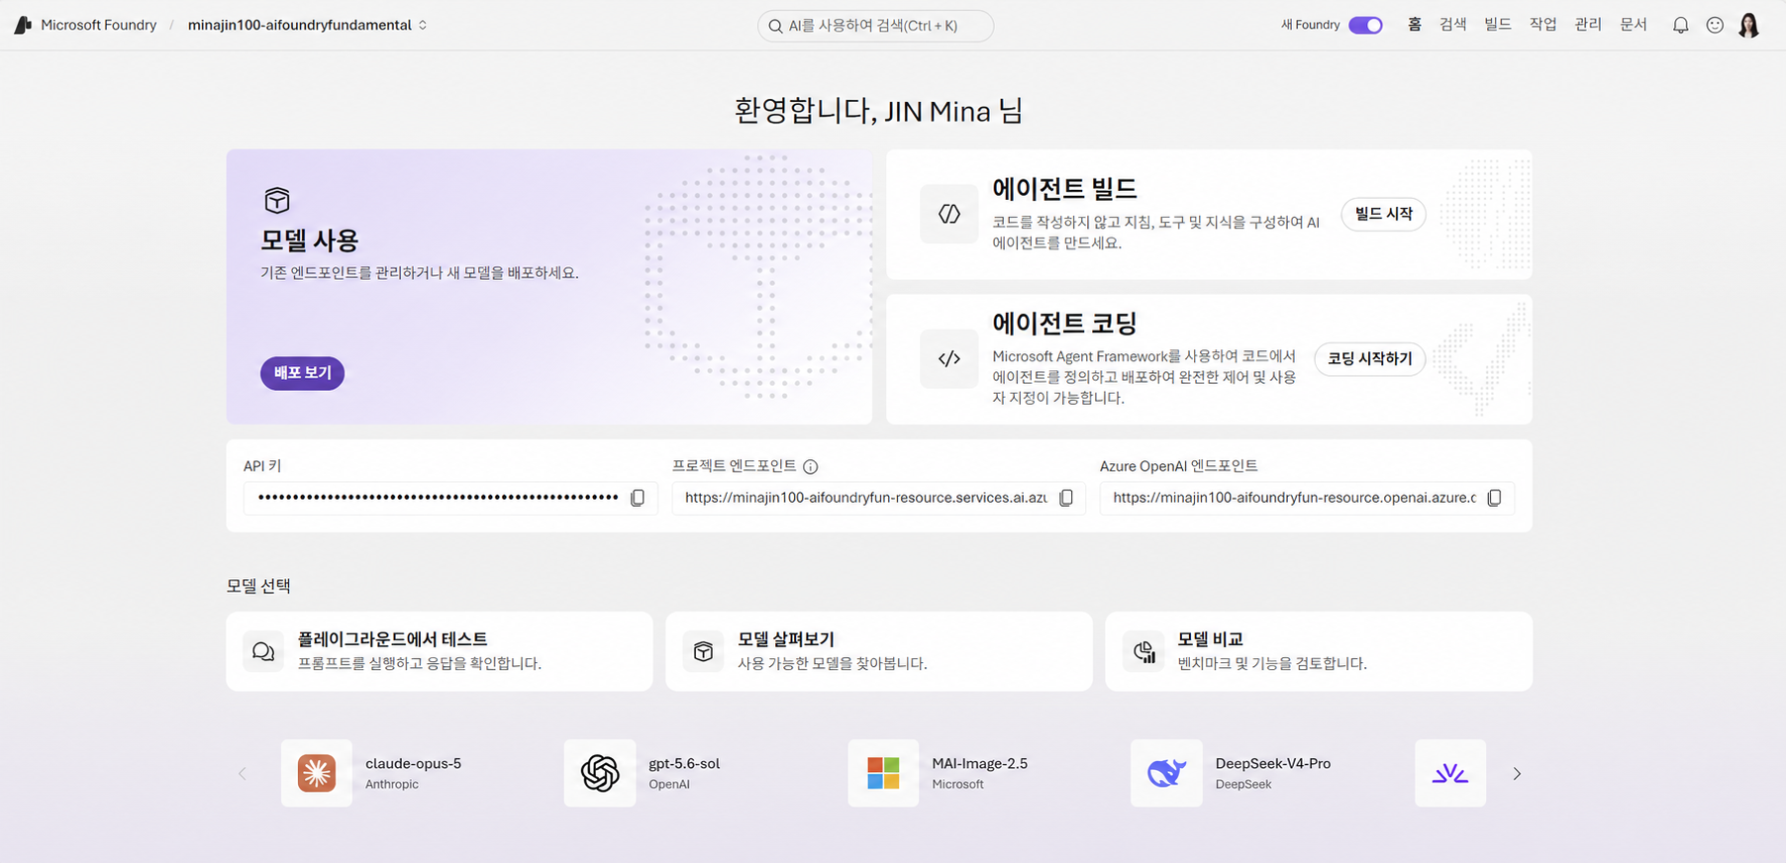
Task: Click the Microsoft Foundry breadcrumb text
Action: coord(99,25)
